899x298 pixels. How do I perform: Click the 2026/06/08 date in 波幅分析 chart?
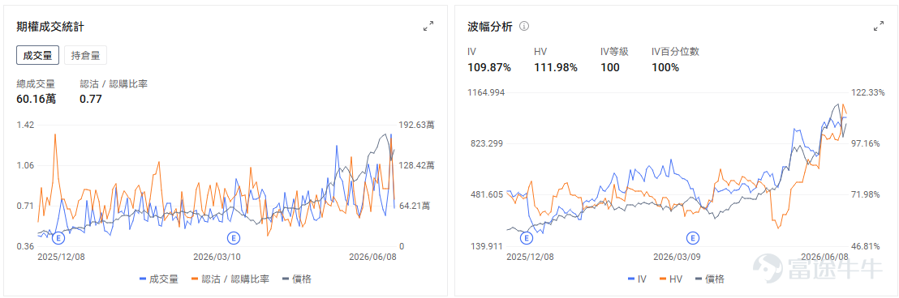click(x=824, y=257)
